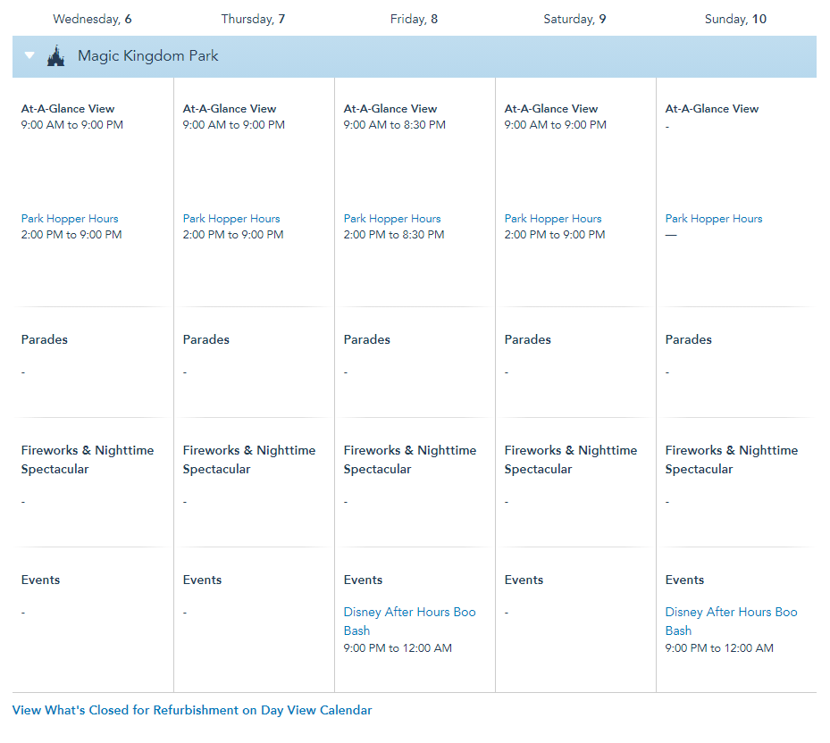Viewport: 830px width, 743px height.
Task: Select the Wednesday, 6 column header
Action: coord(92,19)
